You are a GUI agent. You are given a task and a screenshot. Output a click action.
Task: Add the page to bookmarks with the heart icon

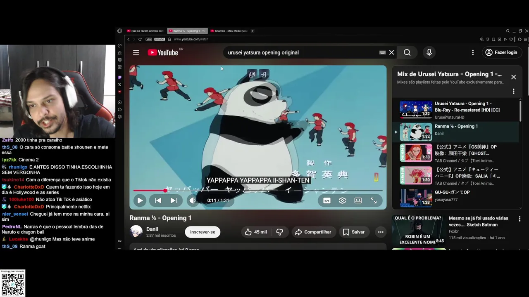(x=511, y=39)
